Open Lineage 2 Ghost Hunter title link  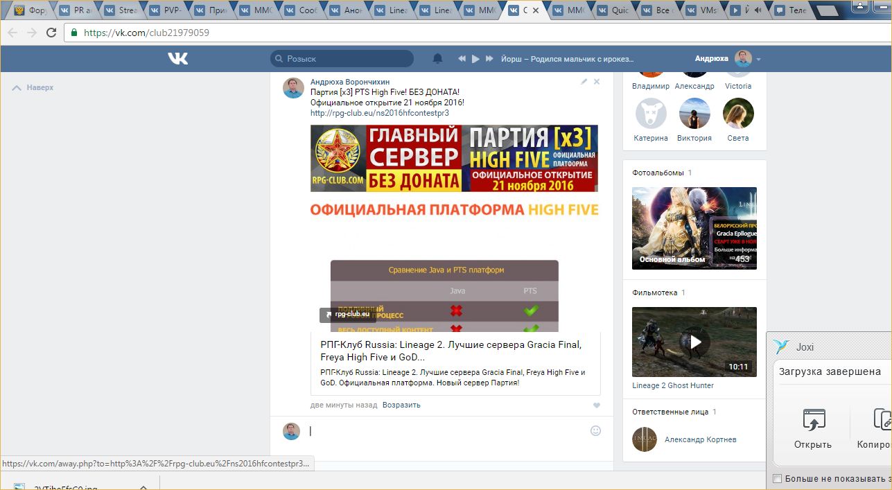672,385
